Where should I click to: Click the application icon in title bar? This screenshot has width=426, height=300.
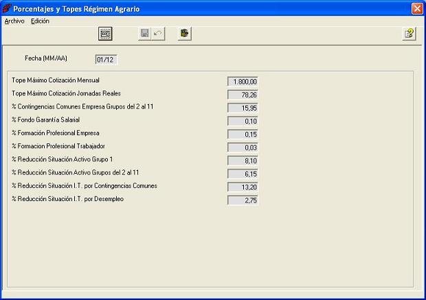[6, 9]
